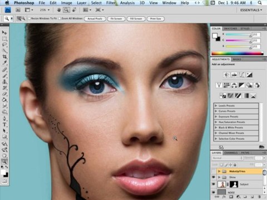Viewport: 267px width, 200px height.
Task: Expand Curves Presets
Action: coord(216,111)
